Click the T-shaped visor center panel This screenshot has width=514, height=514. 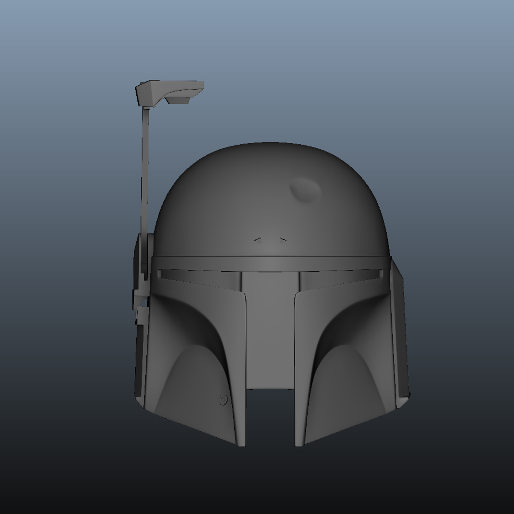[270, 330]
